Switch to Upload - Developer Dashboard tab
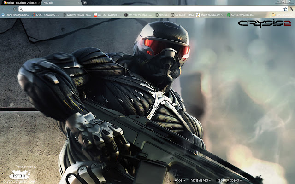 (20, 3)
